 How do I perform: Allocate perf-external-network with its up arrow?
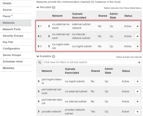click(137, 92)
